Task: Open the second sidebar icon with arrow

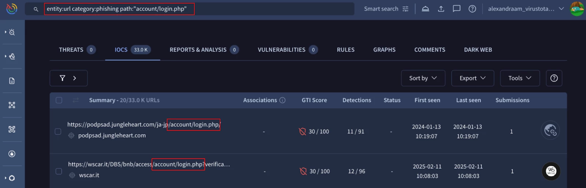Action: coord(12,56)
